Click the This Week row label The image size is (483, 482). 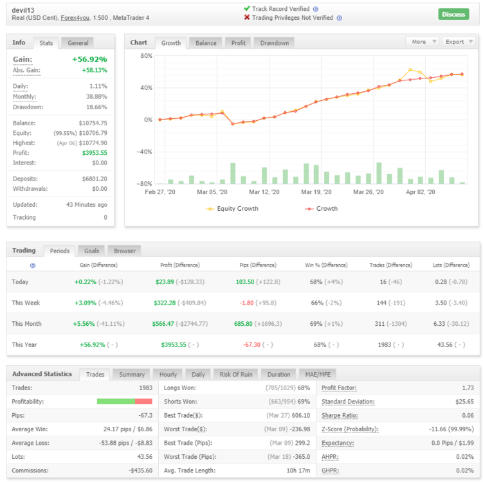(x=26, y=303)
